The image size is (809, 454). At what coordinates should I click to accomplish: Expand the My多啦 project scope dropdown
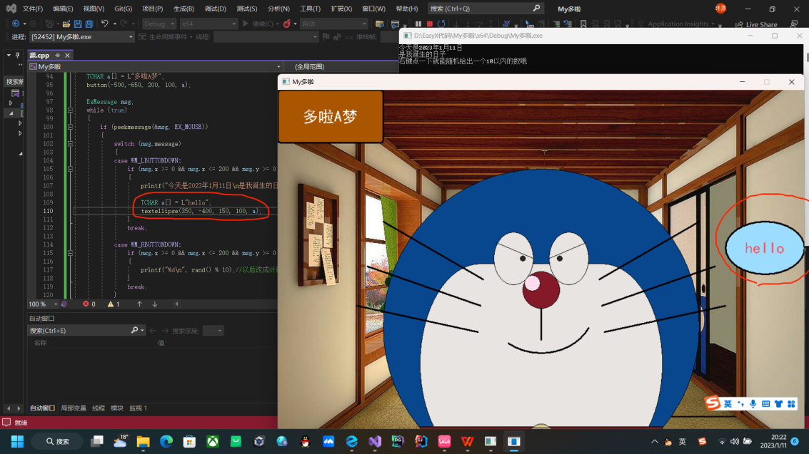[155, 66]
